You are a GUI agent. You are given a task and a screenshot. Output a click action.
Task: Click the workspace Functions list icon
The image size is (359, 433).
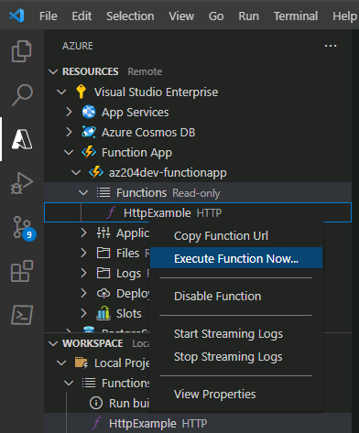(89, 383)
